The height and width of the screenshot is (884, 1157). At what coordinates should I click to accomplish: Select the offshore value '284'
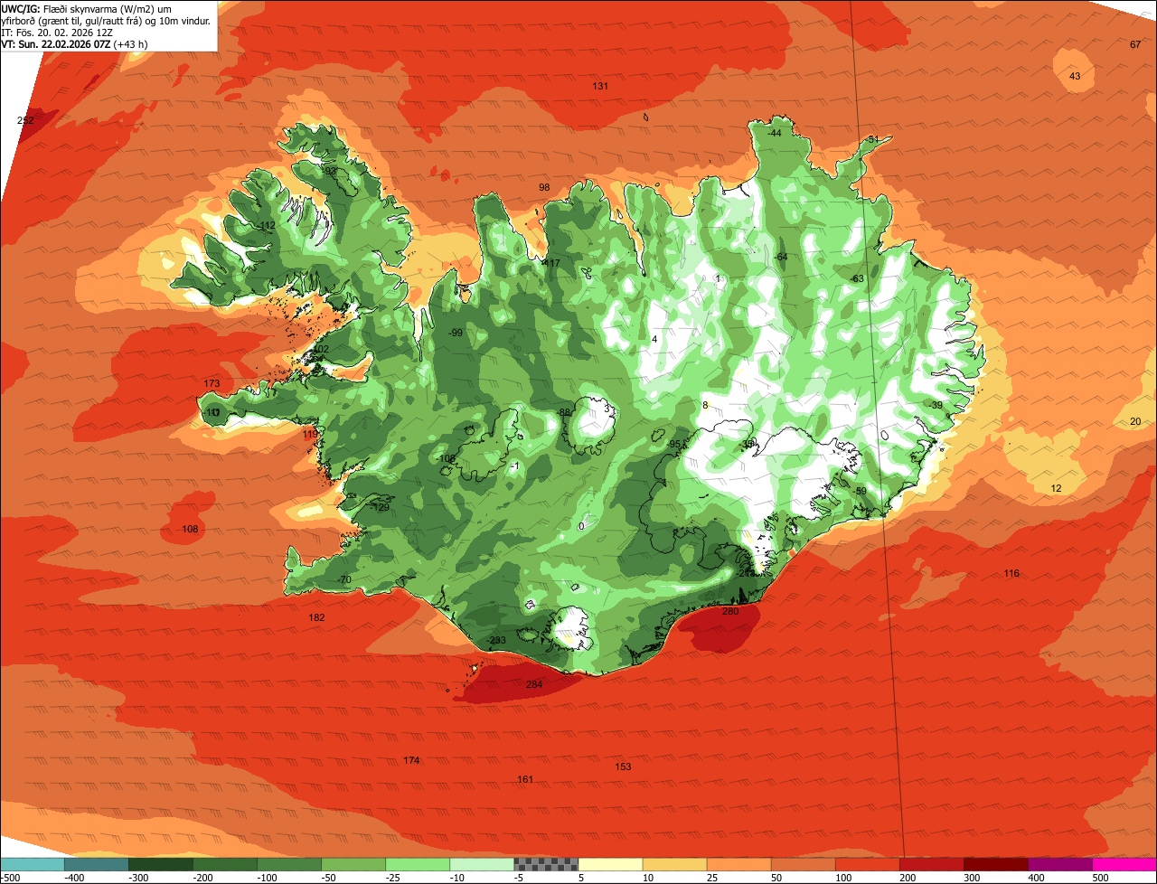[534, 684]
